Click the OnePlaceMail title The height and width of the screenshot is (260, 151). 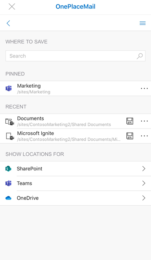coord(75,6)
